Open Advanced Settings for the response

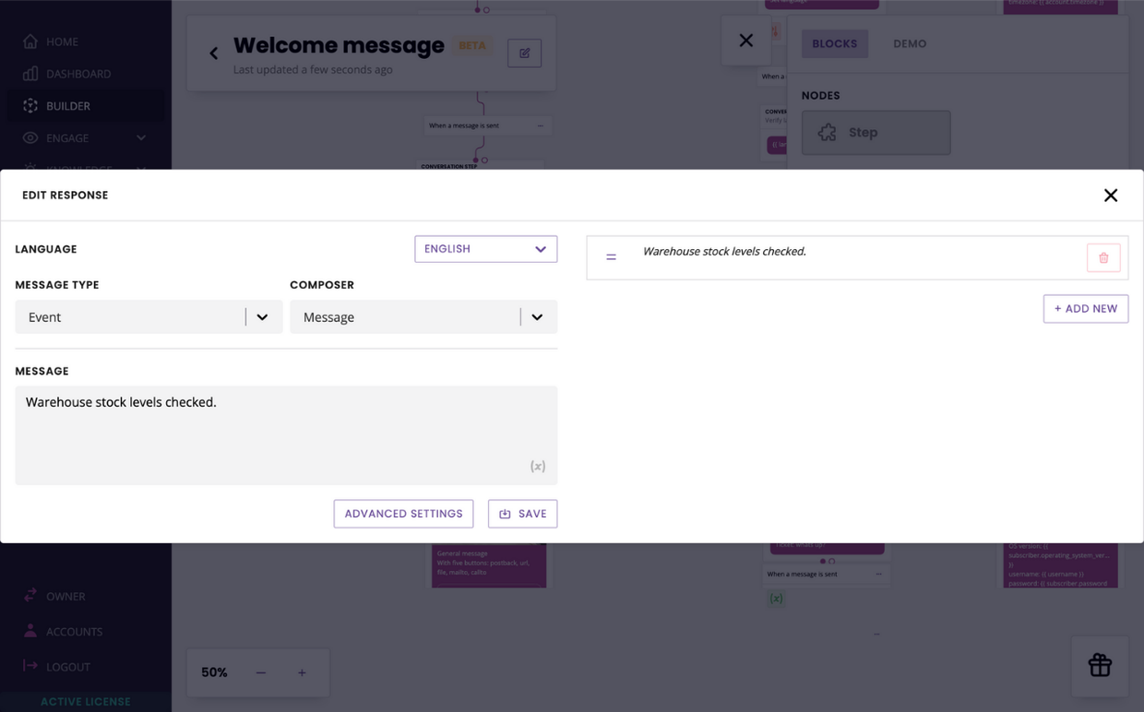click(403, 514)
